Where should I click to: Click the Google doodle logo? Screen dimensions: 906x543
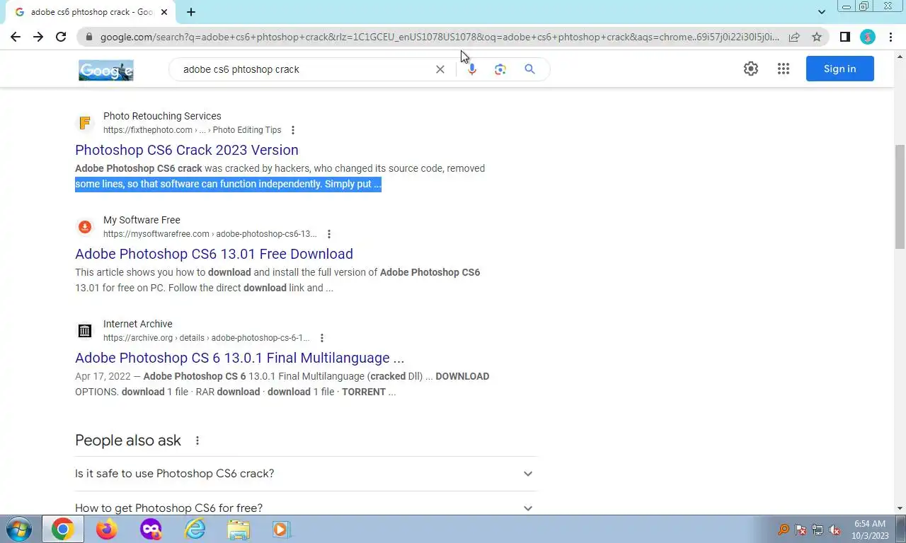106,70
